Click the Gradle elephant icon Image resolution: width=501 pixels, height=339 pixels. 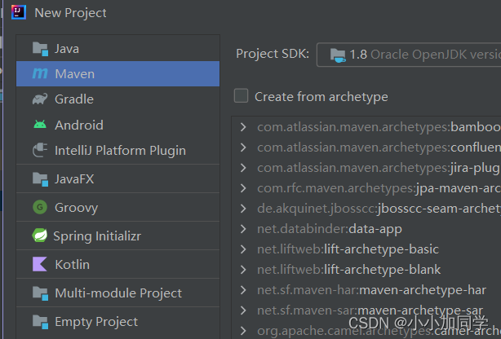(x=40, y=99)
